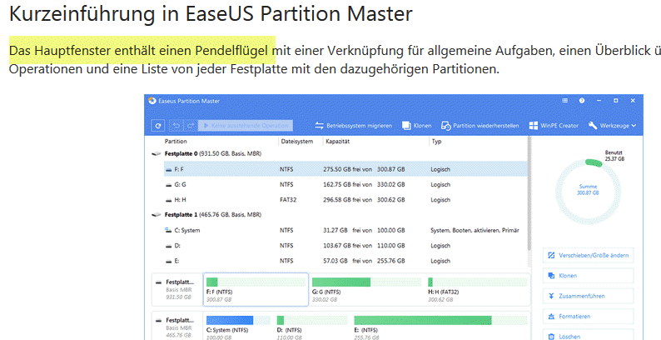Click the usage donut chart Summe
Screen dimensions: 661x340
[x=588, y=190]
